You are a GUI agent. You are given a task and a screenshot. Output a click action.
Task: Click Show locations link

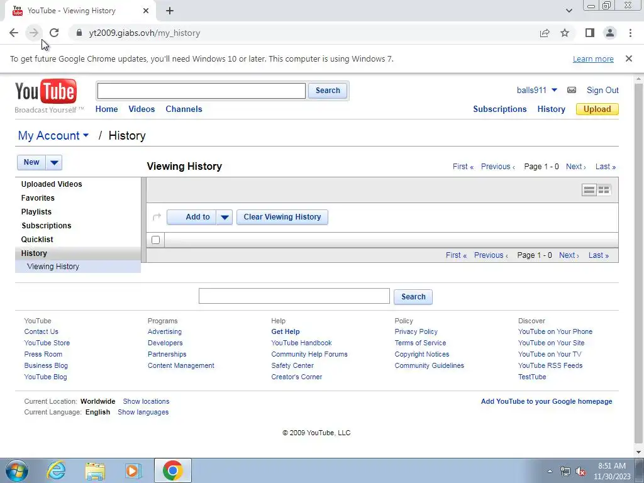click(x=146, y=401)
